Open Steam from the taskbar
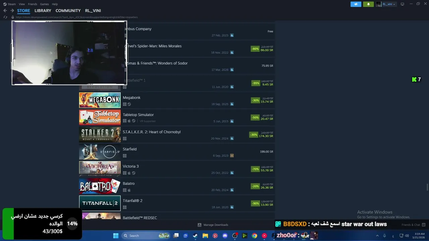 pyautogui.click(x=195, y=236)
